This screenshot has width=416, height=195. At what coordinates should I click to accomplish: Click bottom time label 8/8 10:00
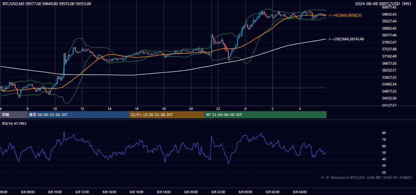(x=55, y=192)
